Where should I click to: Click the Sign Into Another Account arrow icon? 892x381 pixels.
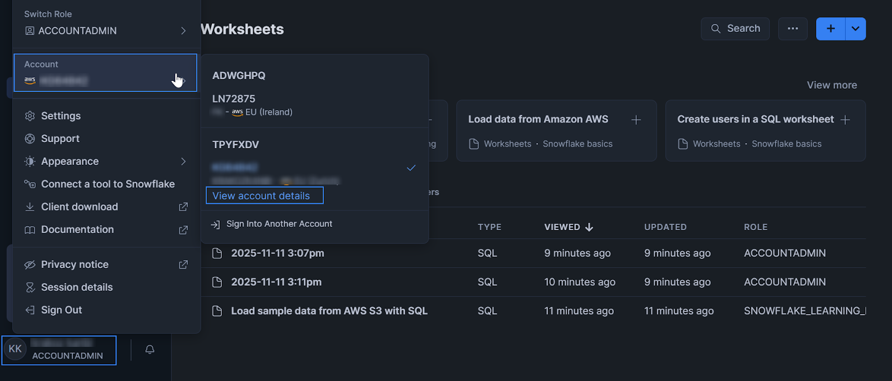pyautogui.click(x=216, y=224)
